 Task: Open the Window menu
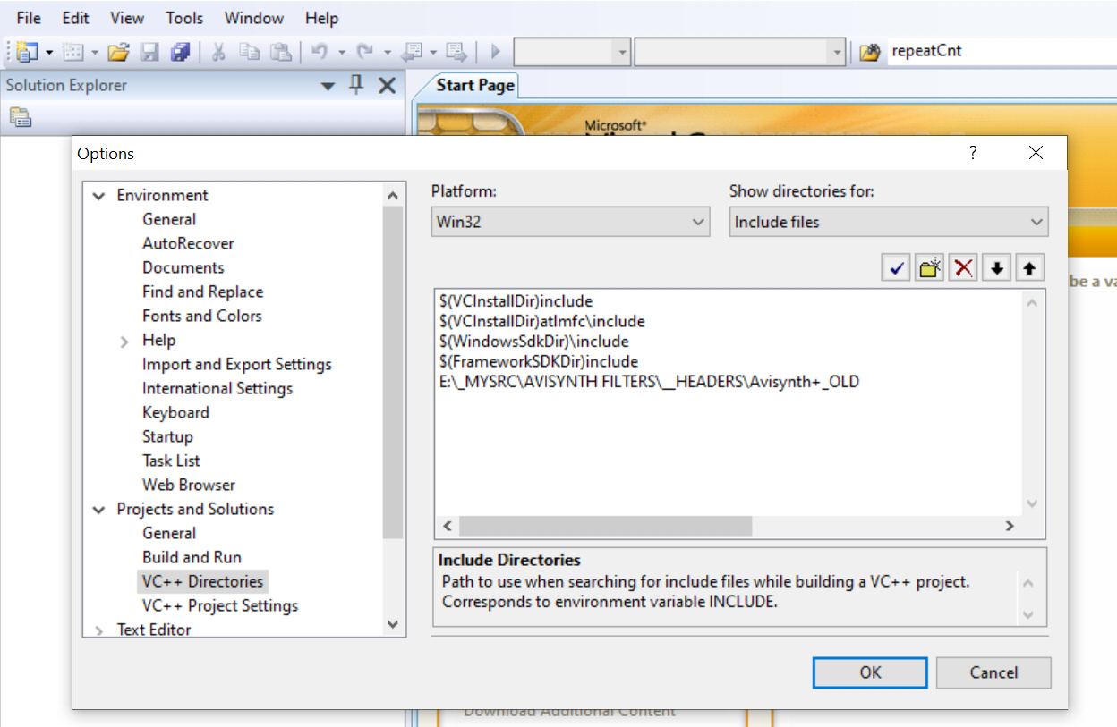click(x=254, y=18)
